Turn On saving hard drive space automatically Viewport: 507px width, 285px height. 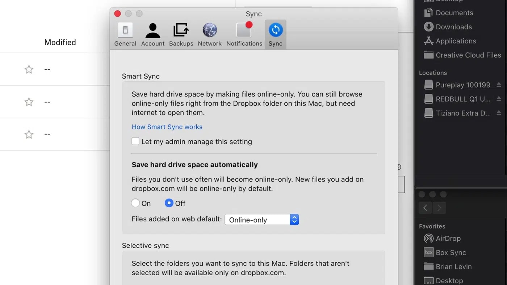(x=135, y=203)
